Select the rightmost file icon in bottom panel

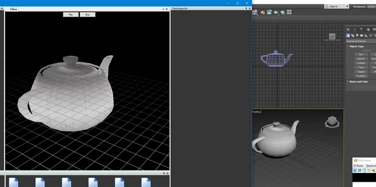[x=146, y=182]
